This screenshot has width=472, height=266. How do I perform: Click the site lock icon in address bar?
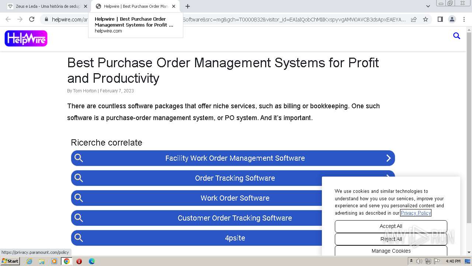(x=46, y=19)
